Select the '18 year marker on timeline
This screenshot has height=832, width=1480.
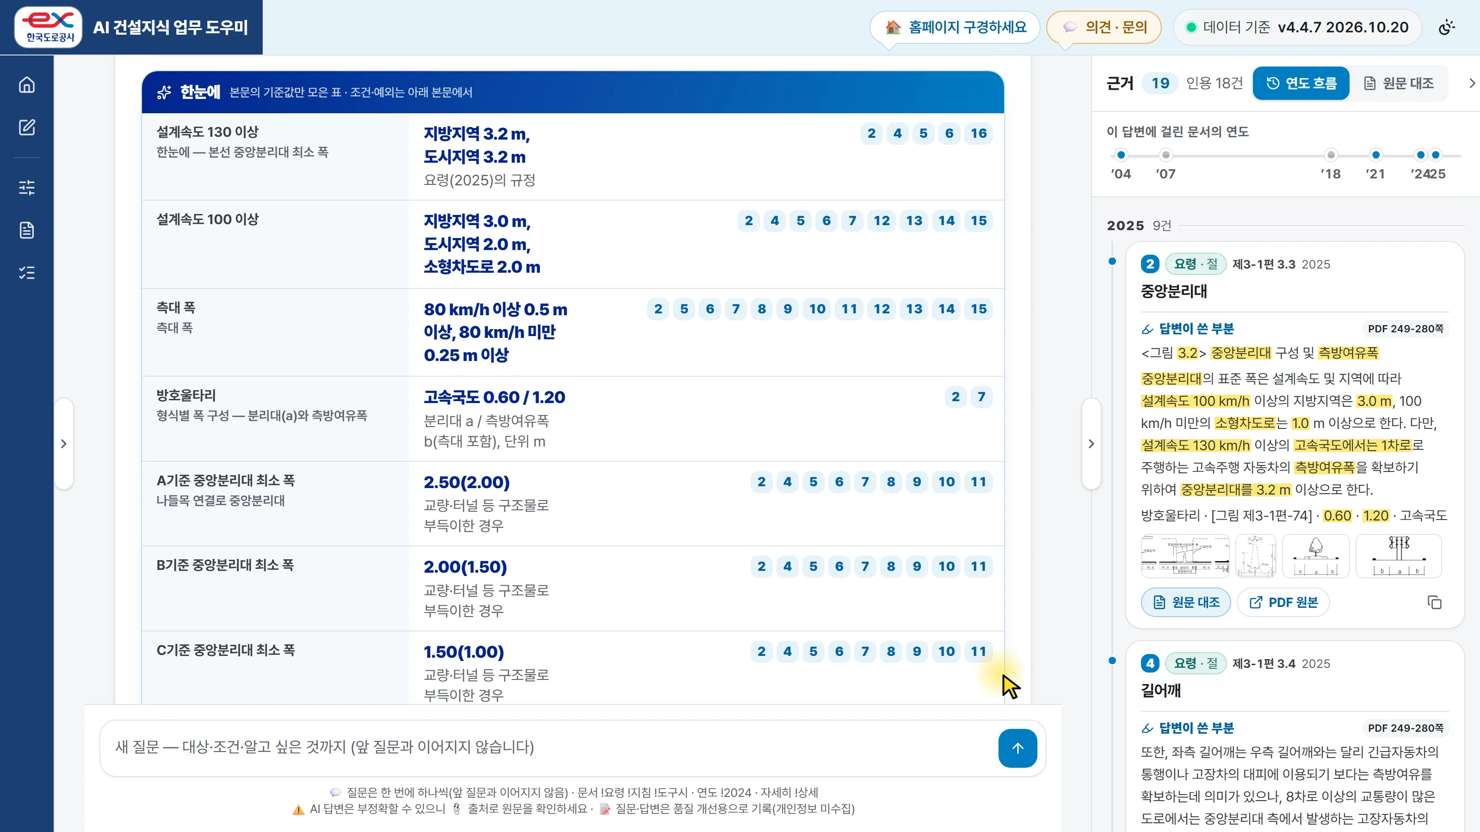pyautogui.click(x=1331, y=155)
